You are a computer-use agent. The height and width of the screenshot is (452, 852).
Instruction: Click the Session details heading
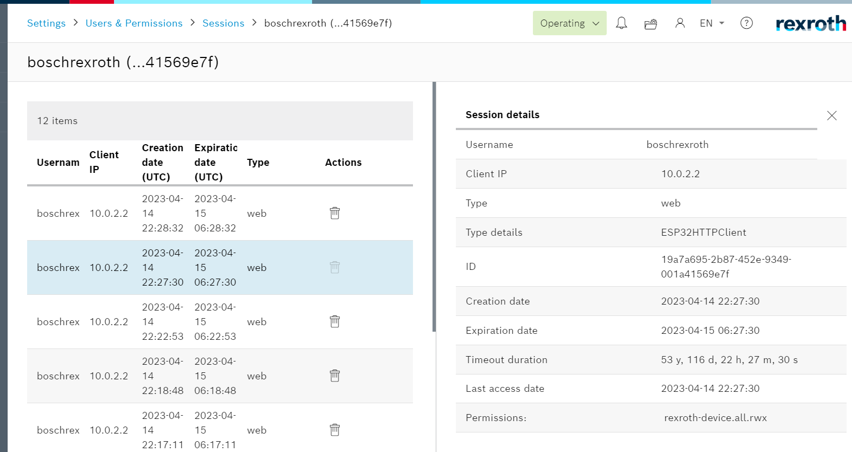[x=503, y=115]
